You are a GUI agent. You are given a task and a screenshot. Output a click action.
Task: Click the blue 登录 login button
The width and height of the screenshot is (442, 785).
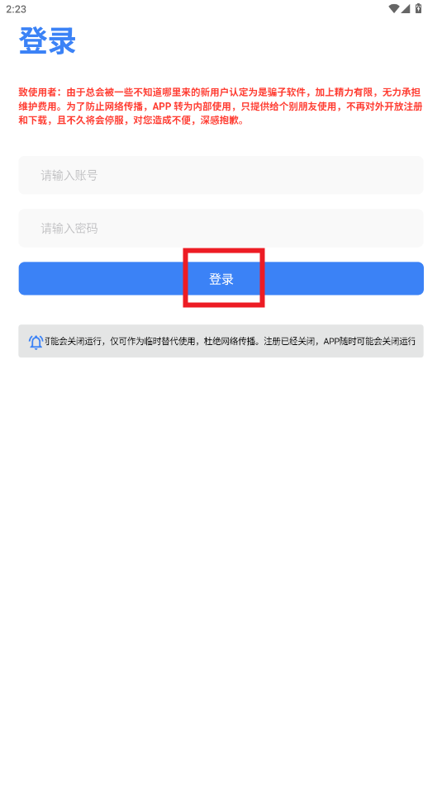tap(221, 278)
